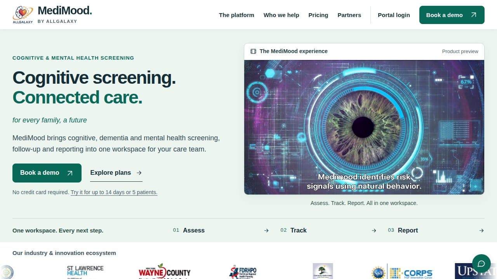Screen dimensions: 497x279
Task: Click the Upstate partner logo
Action: tap(476, 271)
